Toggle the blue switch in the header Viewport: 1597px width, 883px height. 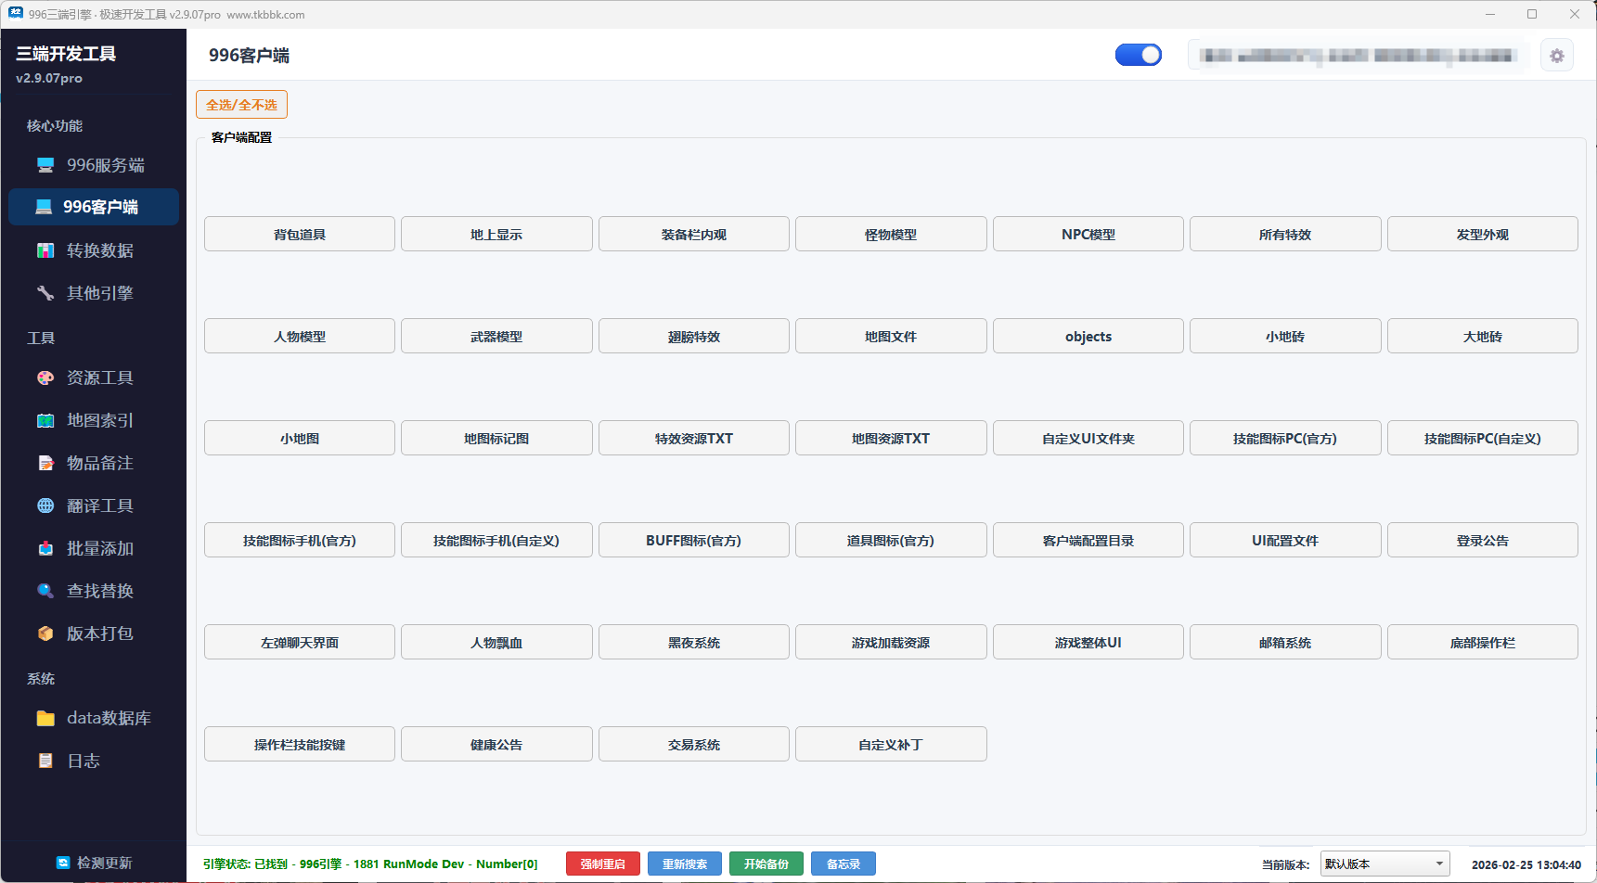coord(1138,56)
